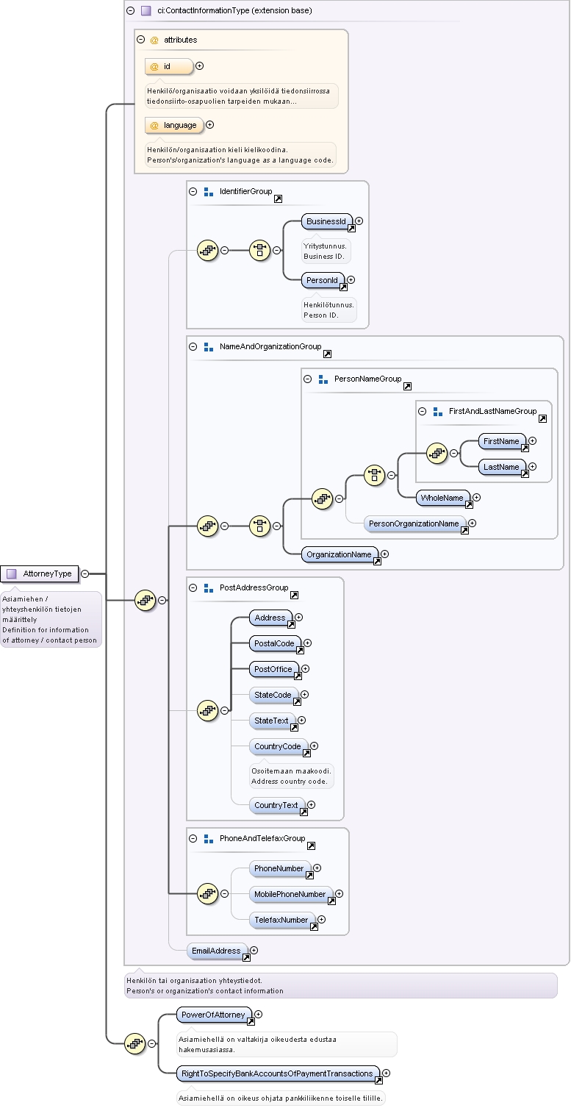
Task: Expand the BusinessId element plus button
Action: (x=359, y=221)
